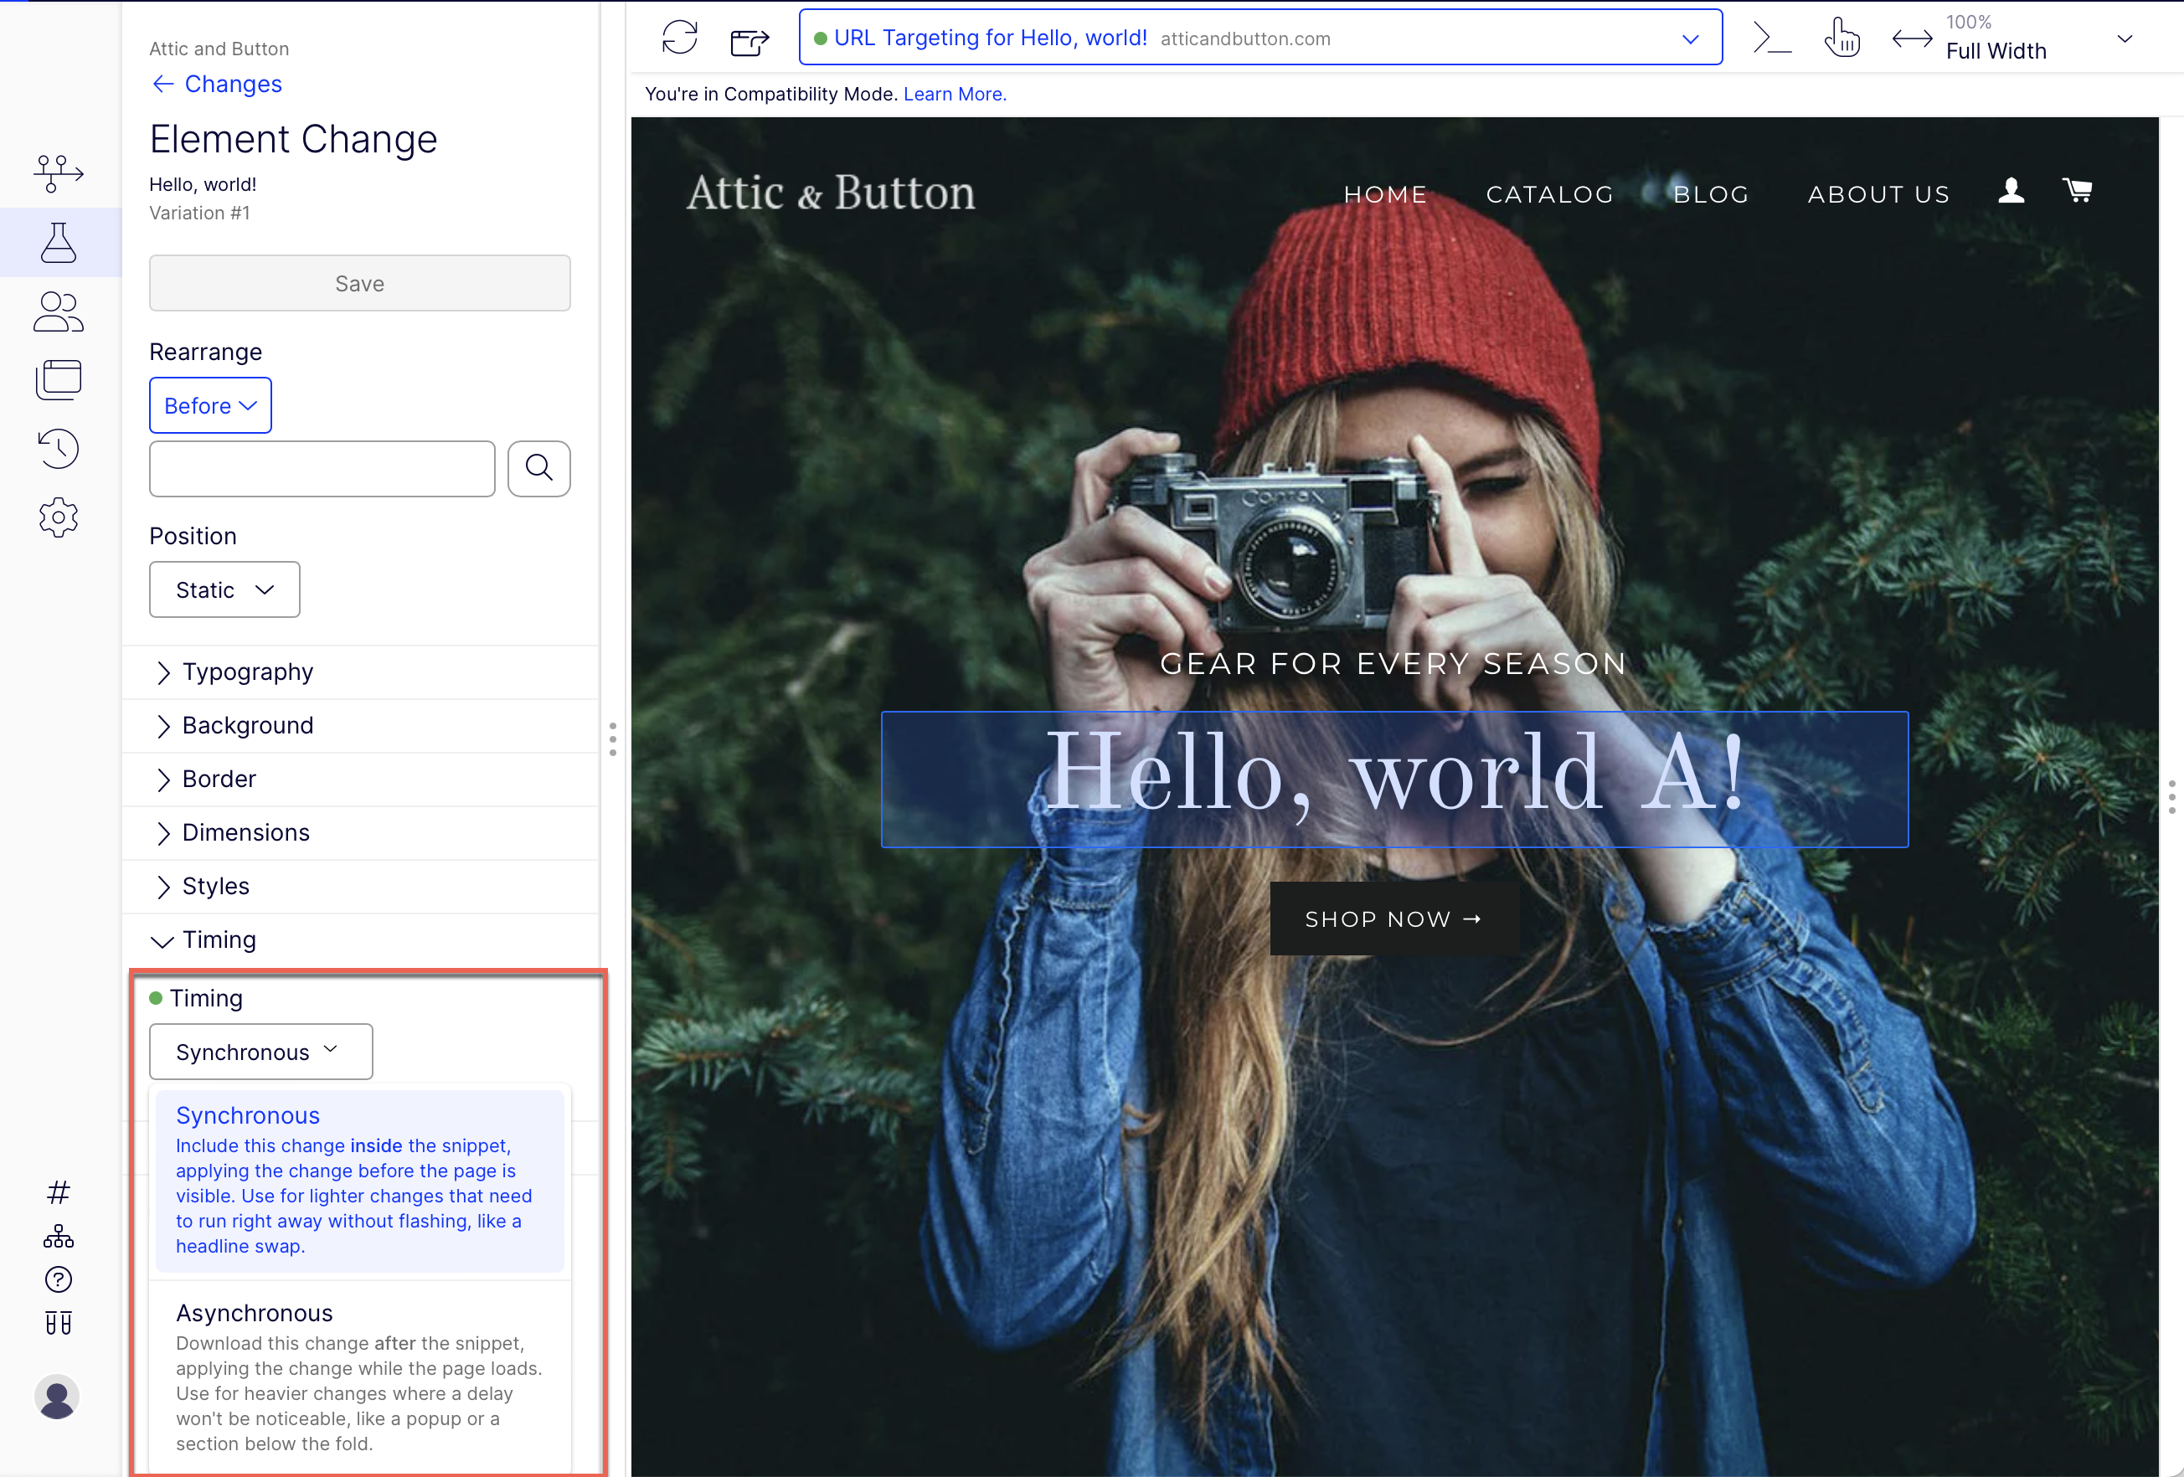This screenshot has height=1477, width=2184.
Task: Collapse the Timing section
Action: coord(218,939)
